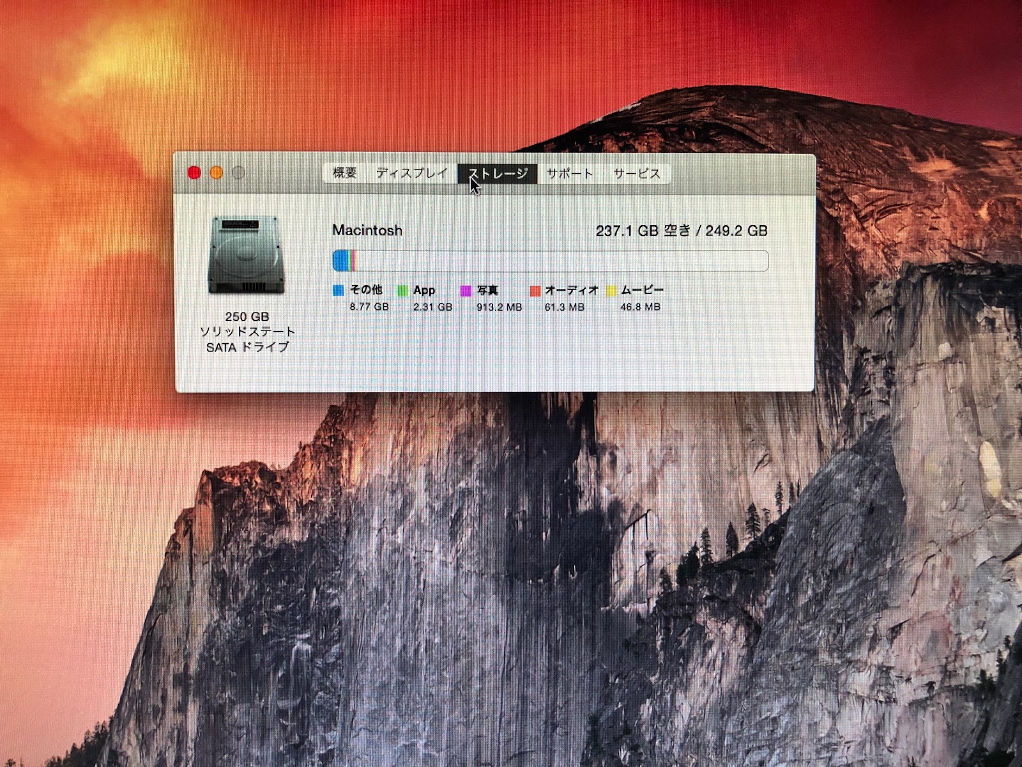Open the ディスプレイ tab

click(412, 173)
